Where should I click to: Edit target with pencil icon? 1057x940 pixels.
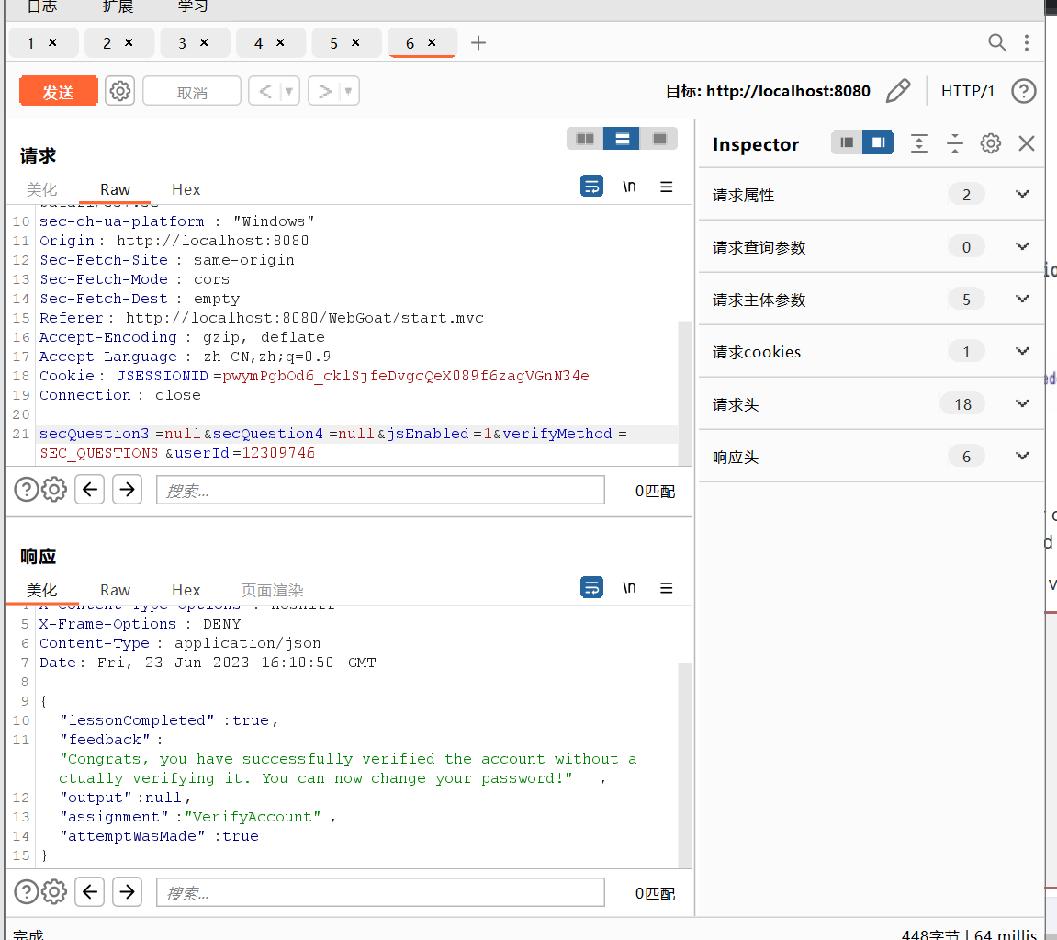pyautogui.click(x=898, y=90)
